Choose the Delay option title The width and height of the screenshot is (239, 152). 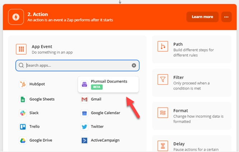pos(179,144)
